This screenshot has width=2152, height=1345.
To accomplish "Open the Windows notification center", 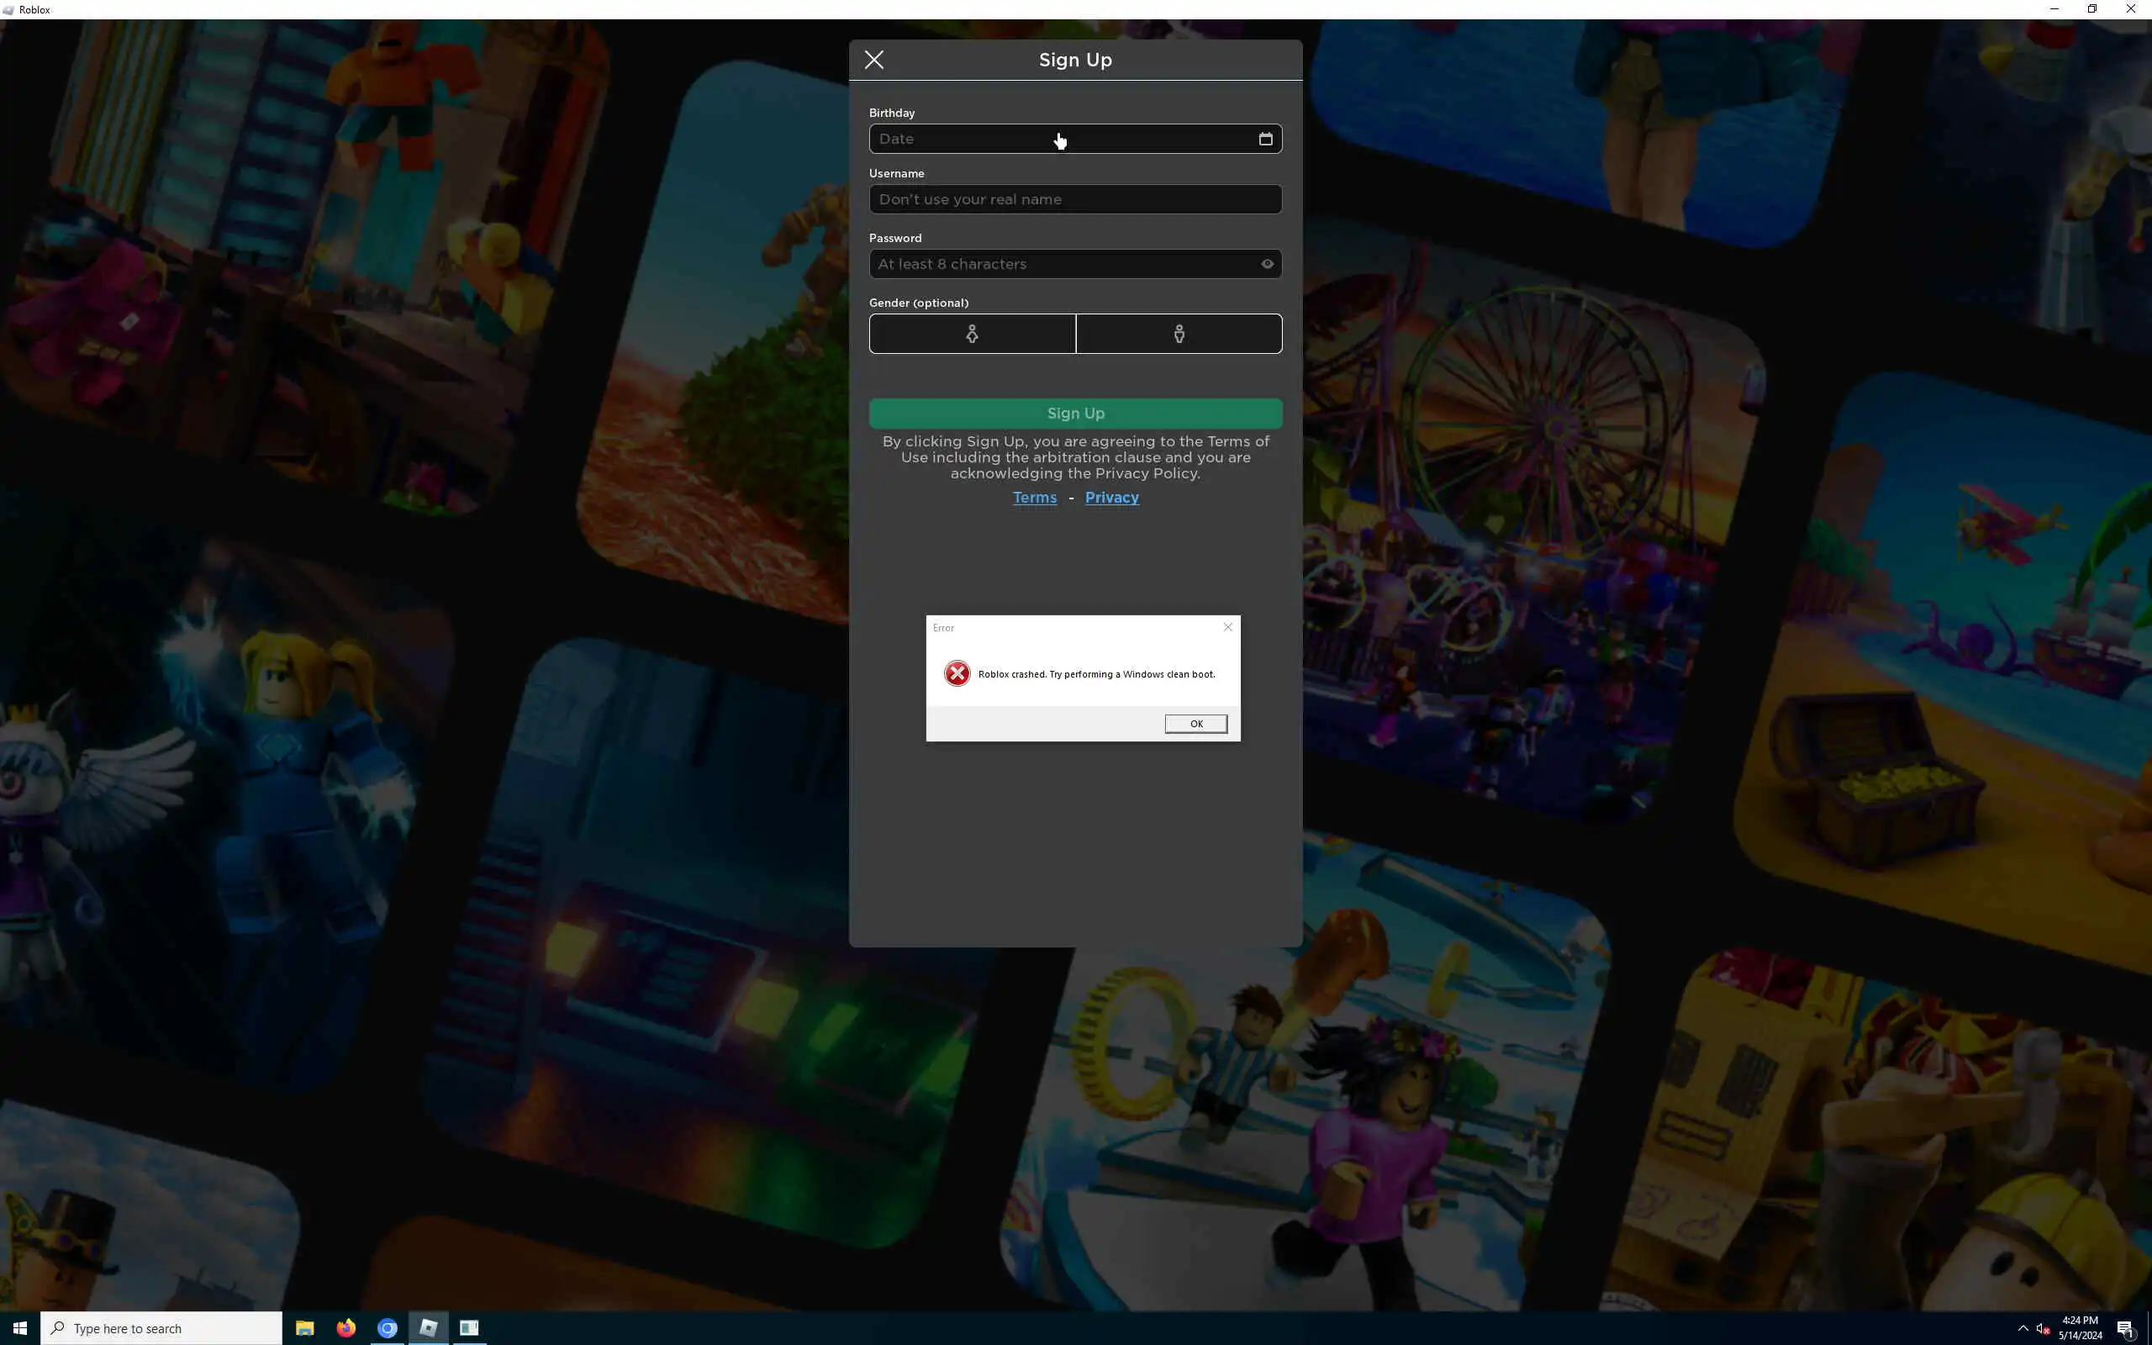I will coord(2126,1328).
